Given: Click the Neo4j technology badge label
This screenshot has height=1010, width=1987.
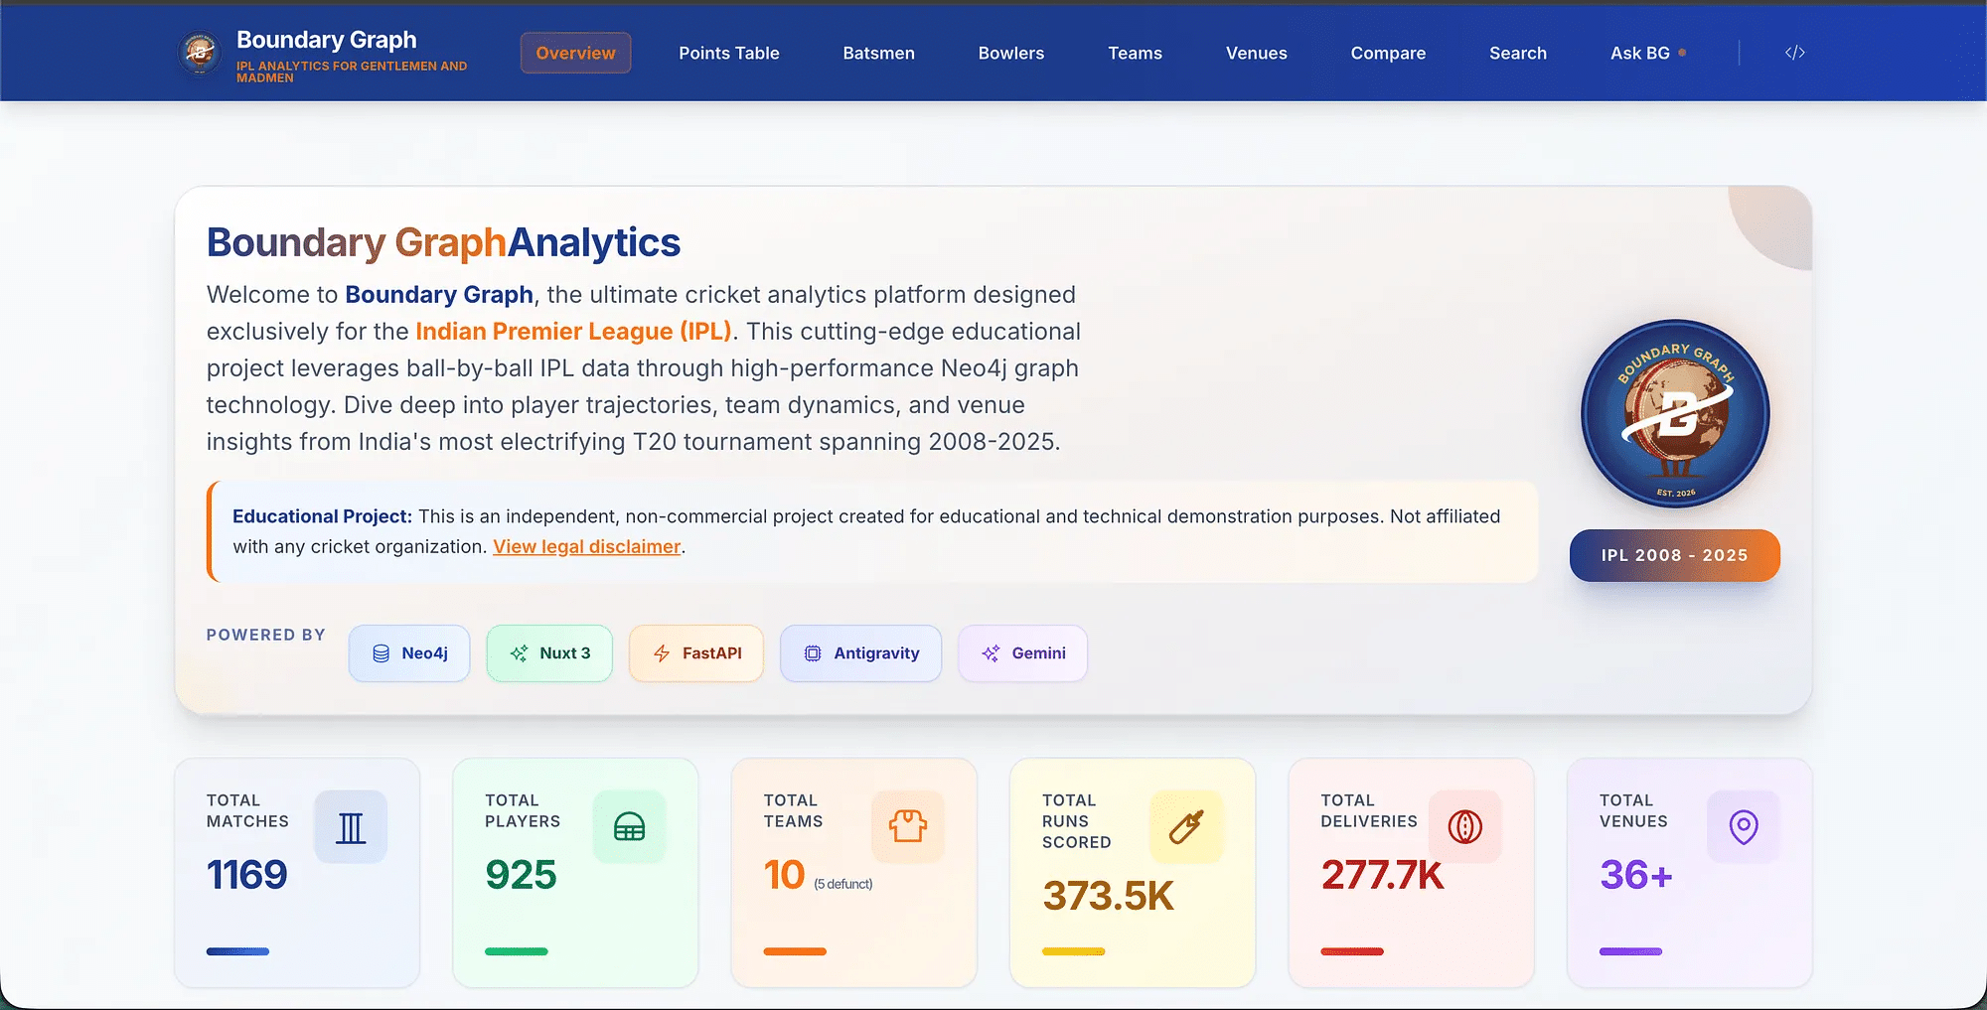Looking at the screenshot, I should point(424,653).
